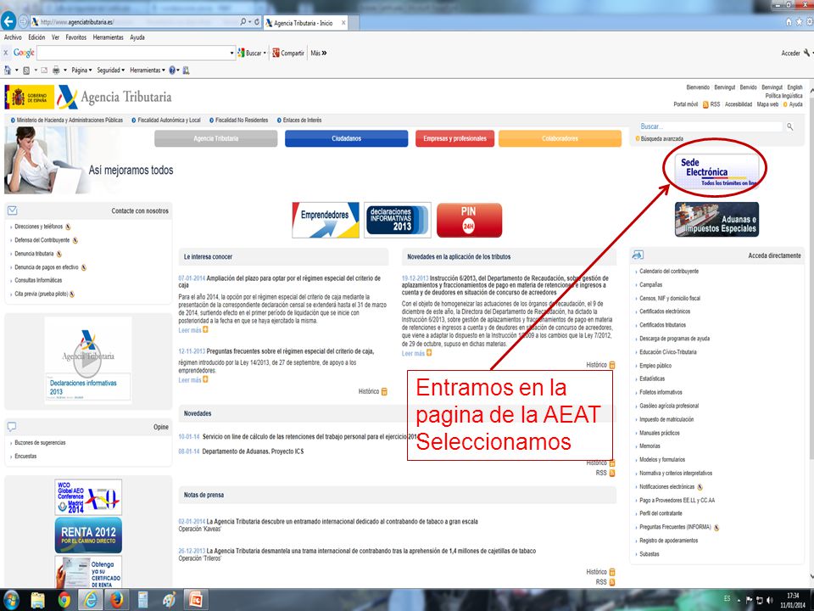Open the Edición menu

point(36,37)
